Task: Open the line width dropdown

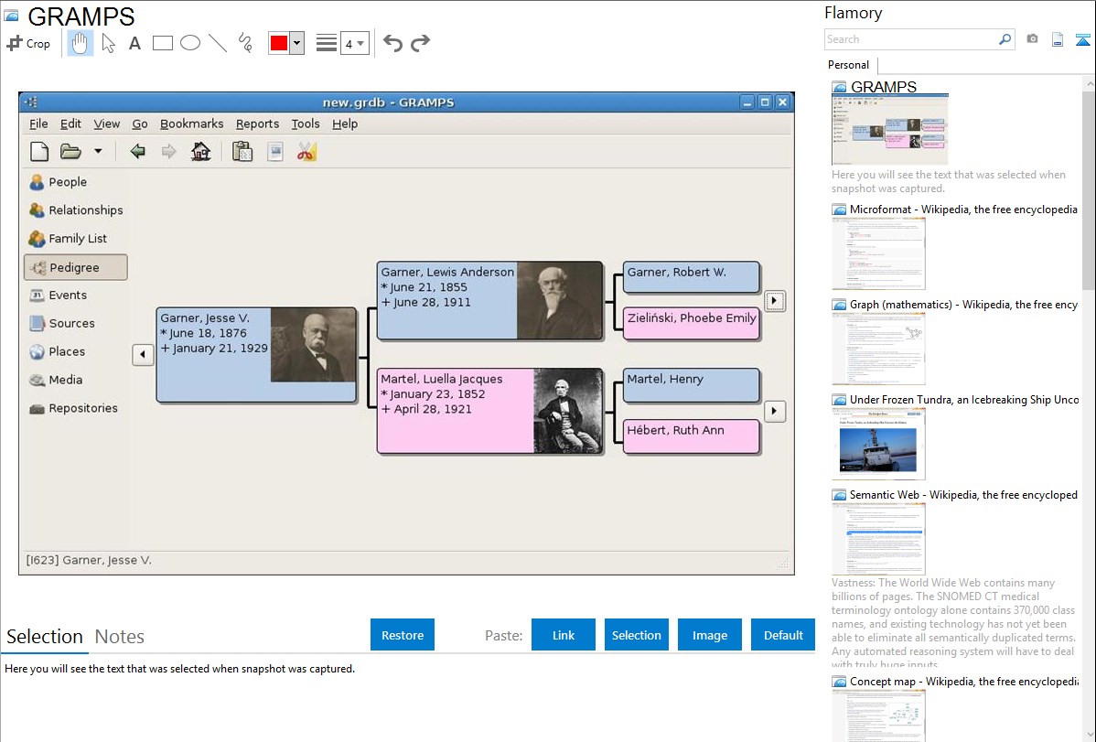Action: (354, 43)
